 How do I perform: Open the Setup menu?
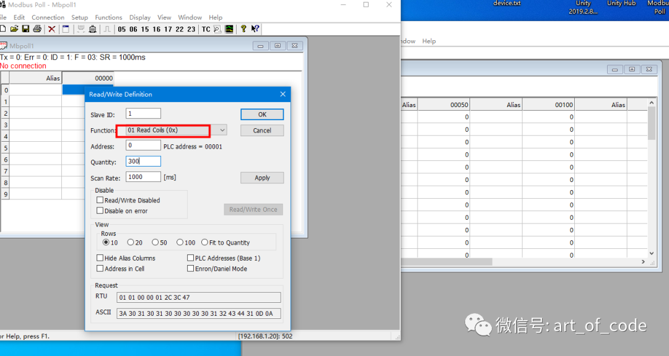79,17
